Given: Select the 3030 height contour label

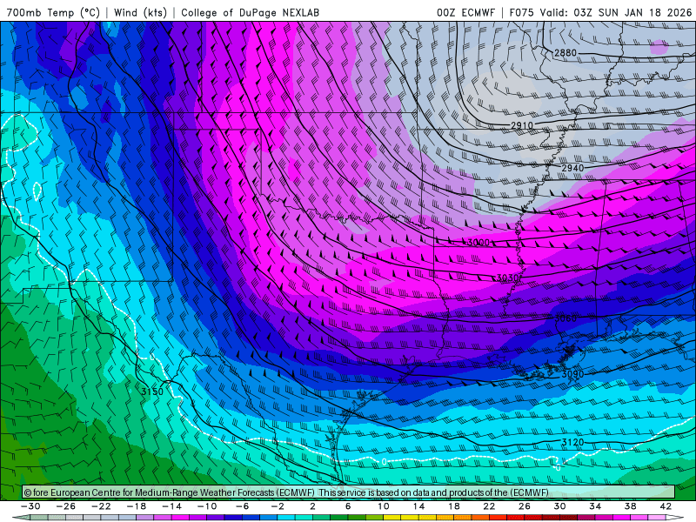Looking at the screenshot, I should (507, 278).
